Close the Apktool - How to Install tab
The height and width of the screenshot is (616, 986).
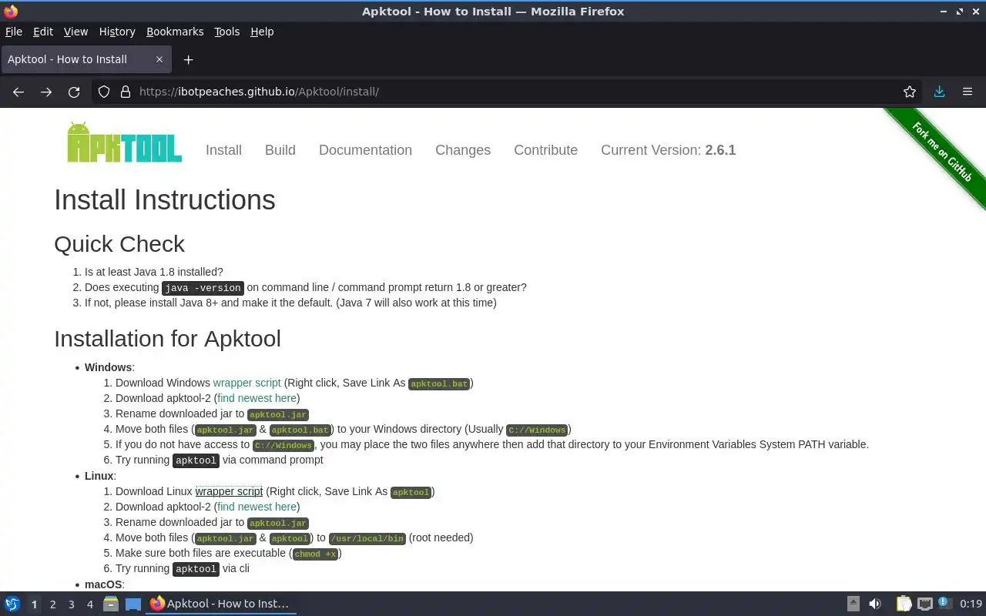click(x=159, y=59)
